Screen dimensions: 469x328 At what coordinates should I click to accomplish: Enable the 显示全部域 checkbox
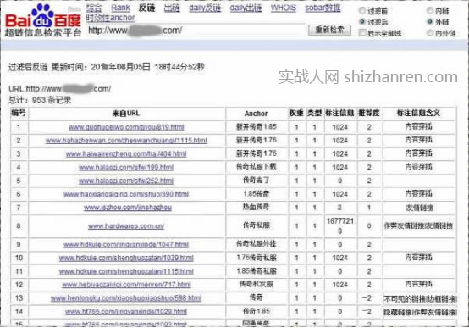click(362, 33)
